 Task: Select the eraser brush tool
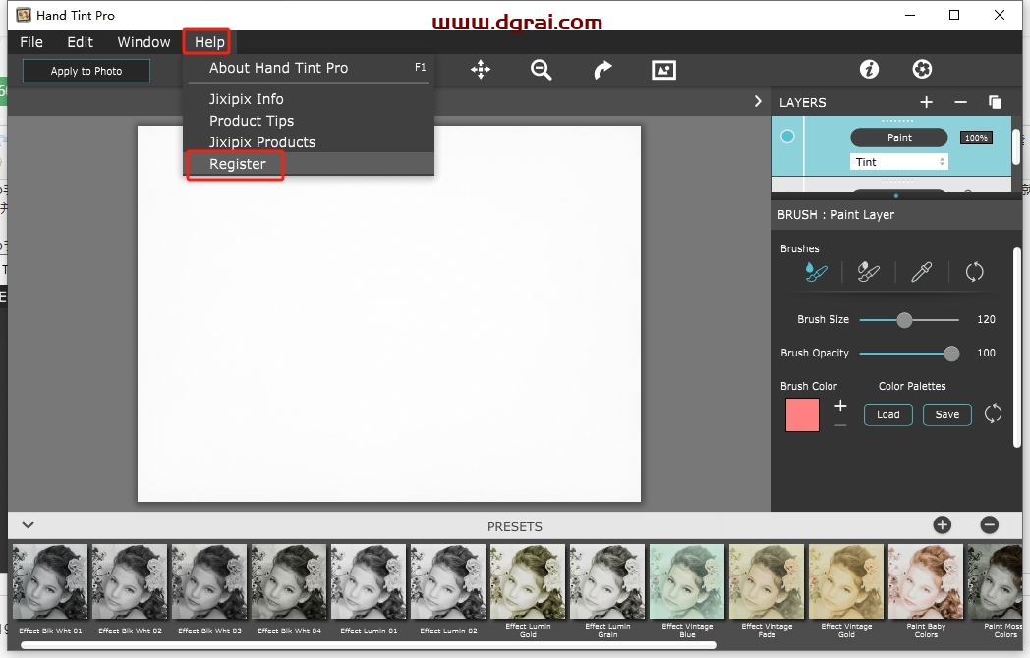click(869, 272)
